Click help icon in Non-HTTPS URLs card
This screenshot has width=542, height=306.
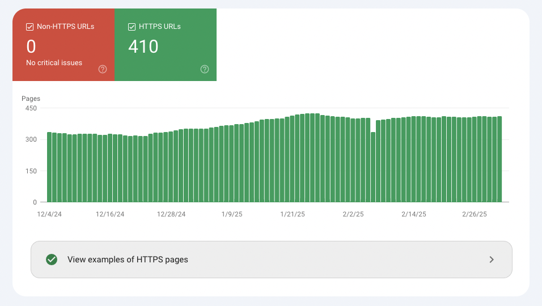tap(103, 69)
